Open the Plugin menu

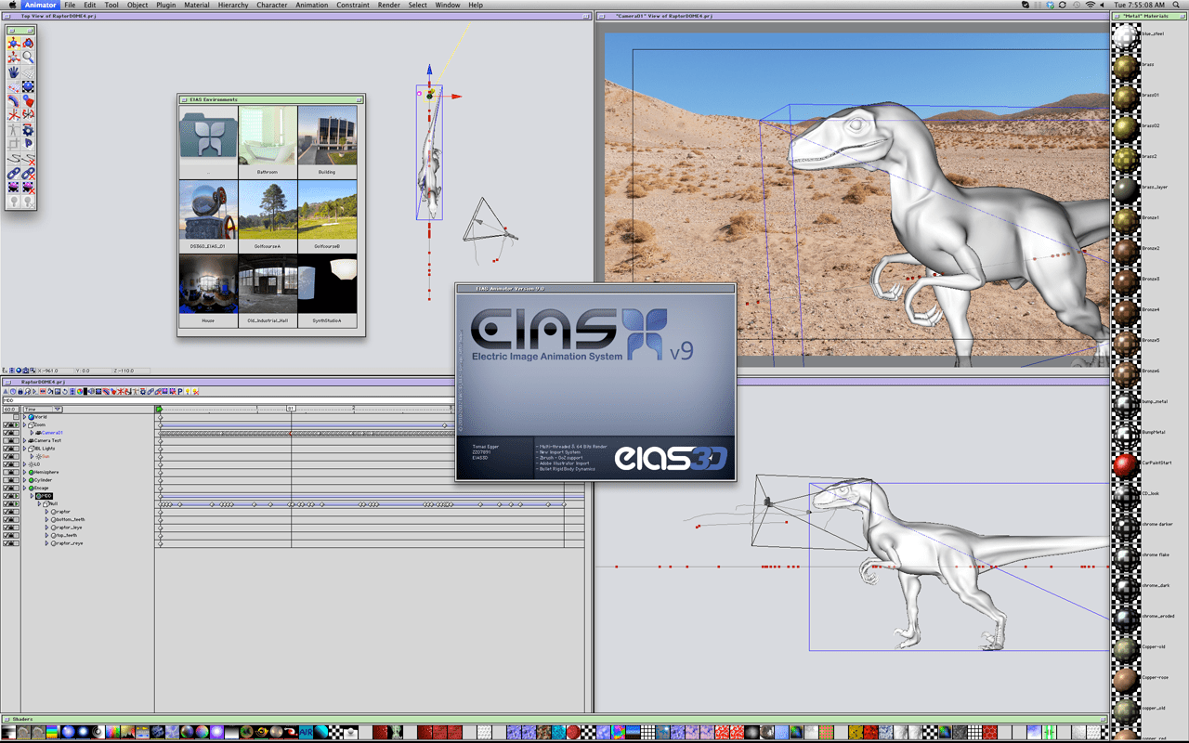[x=165, y=5]
